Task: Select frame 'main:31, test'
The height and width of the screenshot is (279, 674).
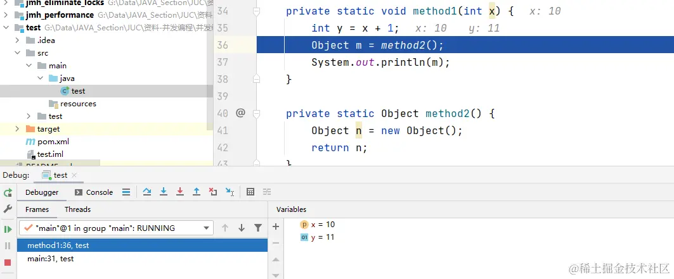Action: [142, 259]
